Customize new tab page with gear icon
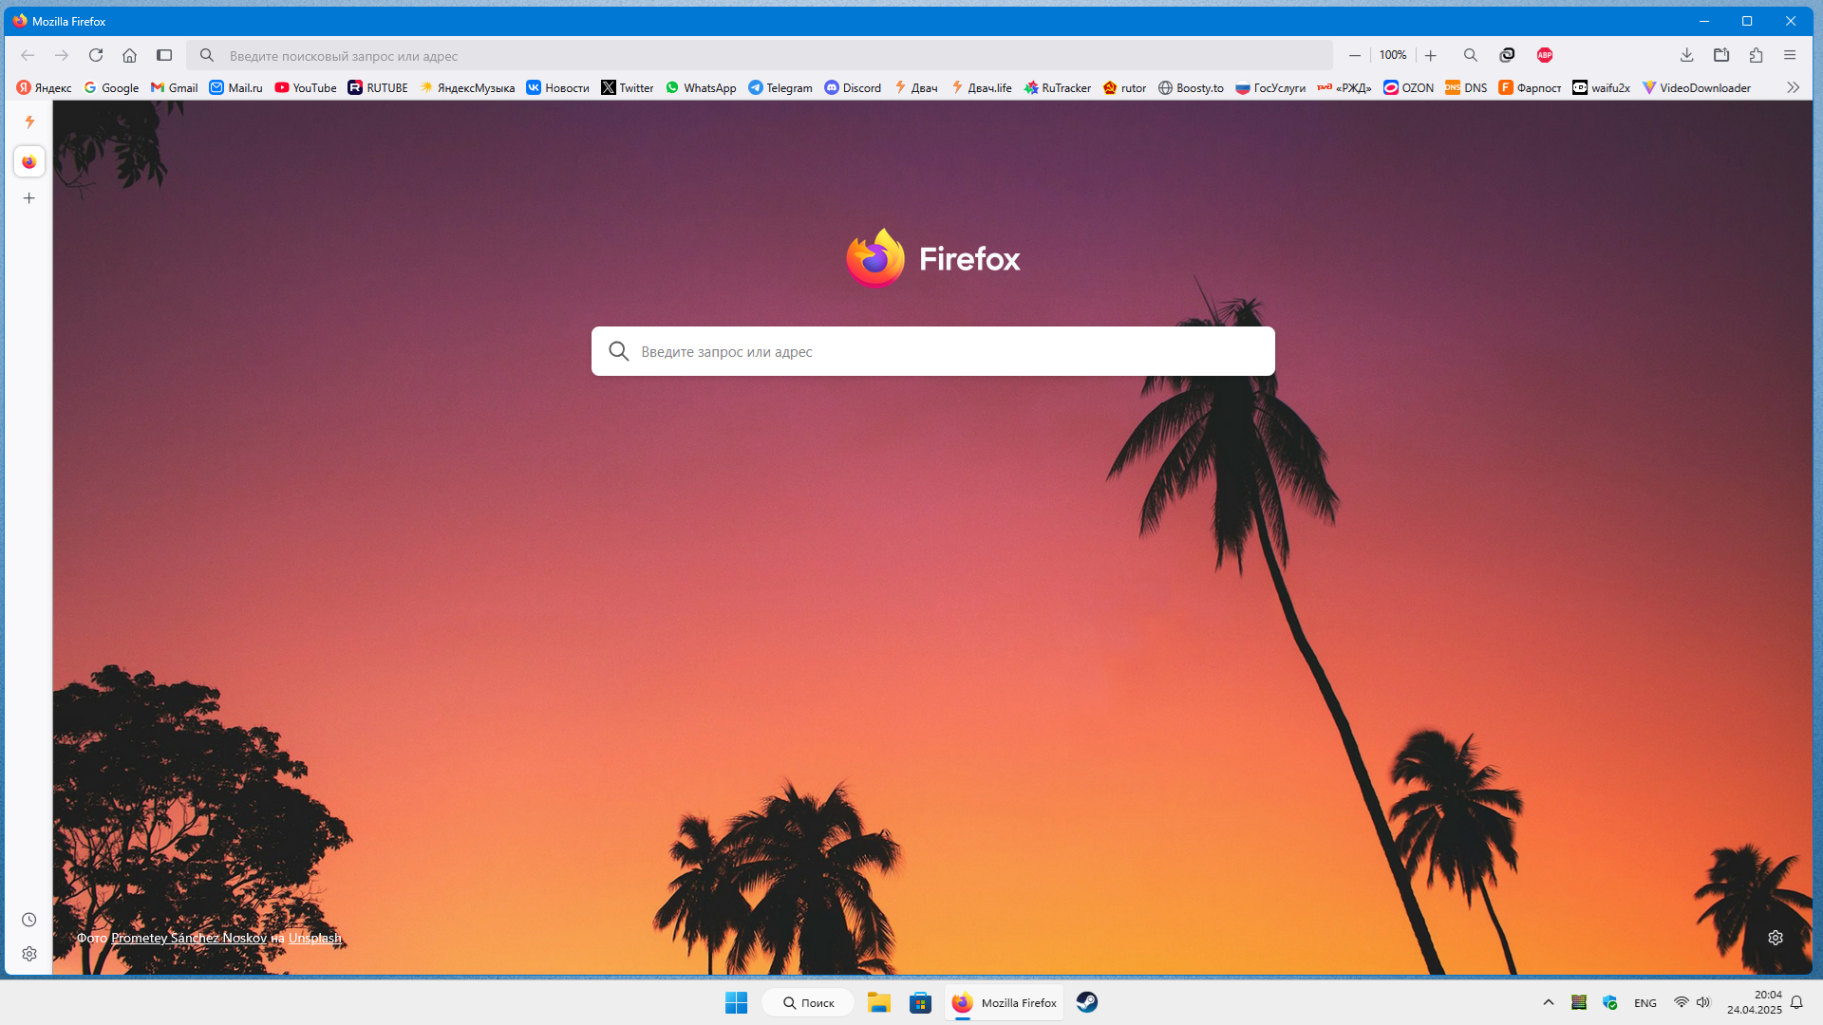 [1776, 938]
